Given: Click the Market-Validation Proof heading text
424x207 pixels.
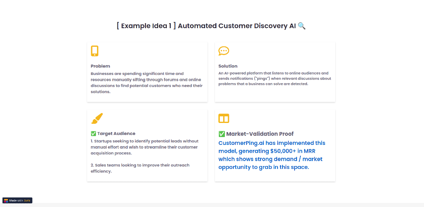Looking at the screenshot, I should tap(260, 134).
